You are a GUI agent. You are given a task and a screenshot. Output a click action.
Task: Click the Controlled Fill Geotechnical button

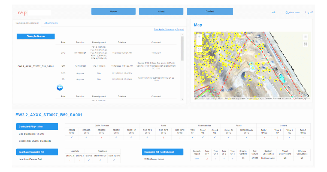(163, 152)
